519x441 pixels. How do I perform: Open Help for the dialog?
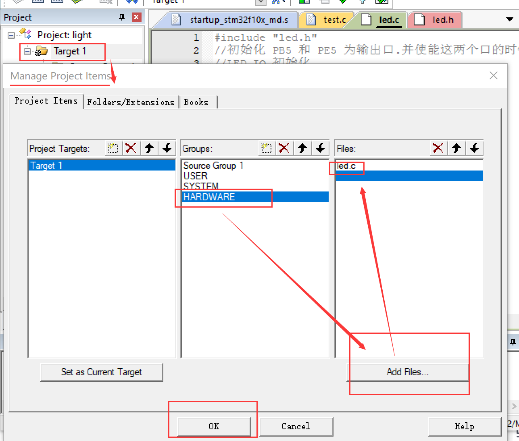click(465, 426)
